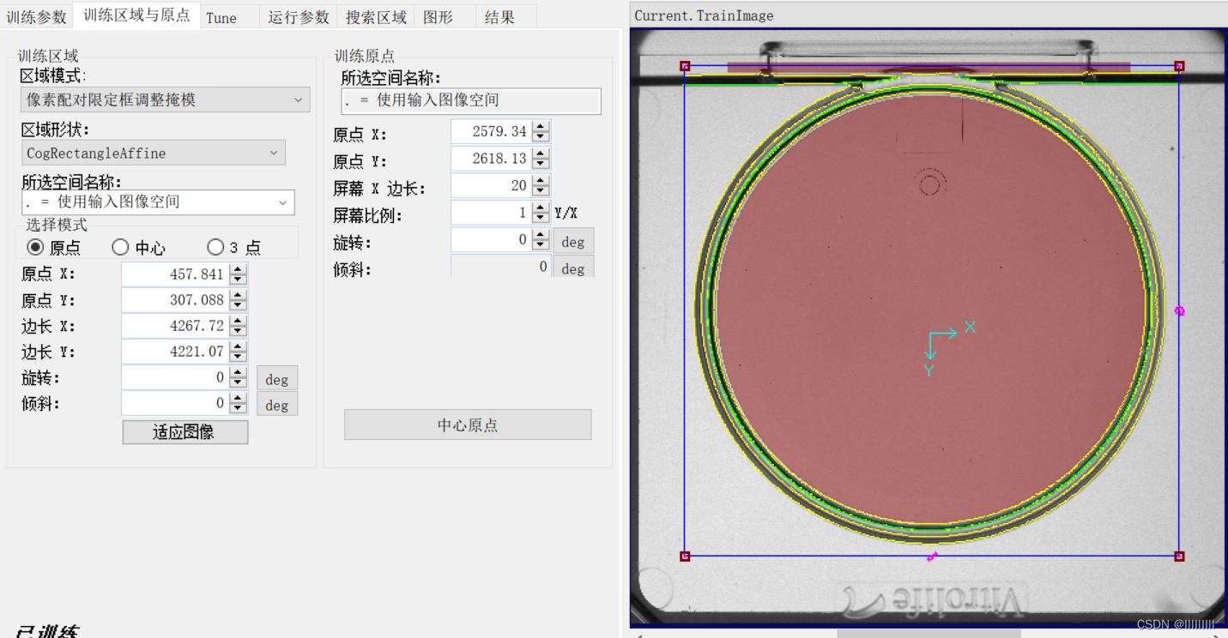
Task: Increase 屏幕 X 边长 using its up arrow
Action: (541, 181)
